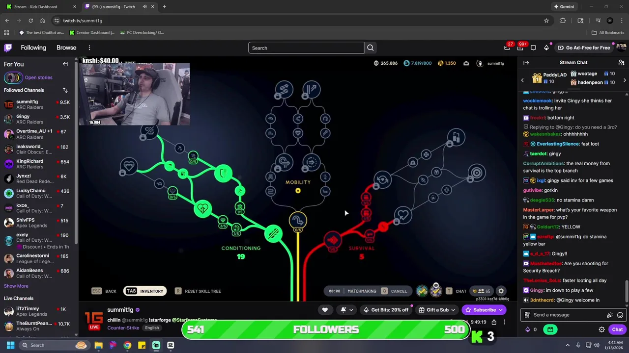629x353 pixels.
Task: Bookmark this page with star icon
Action: [546, 21]
